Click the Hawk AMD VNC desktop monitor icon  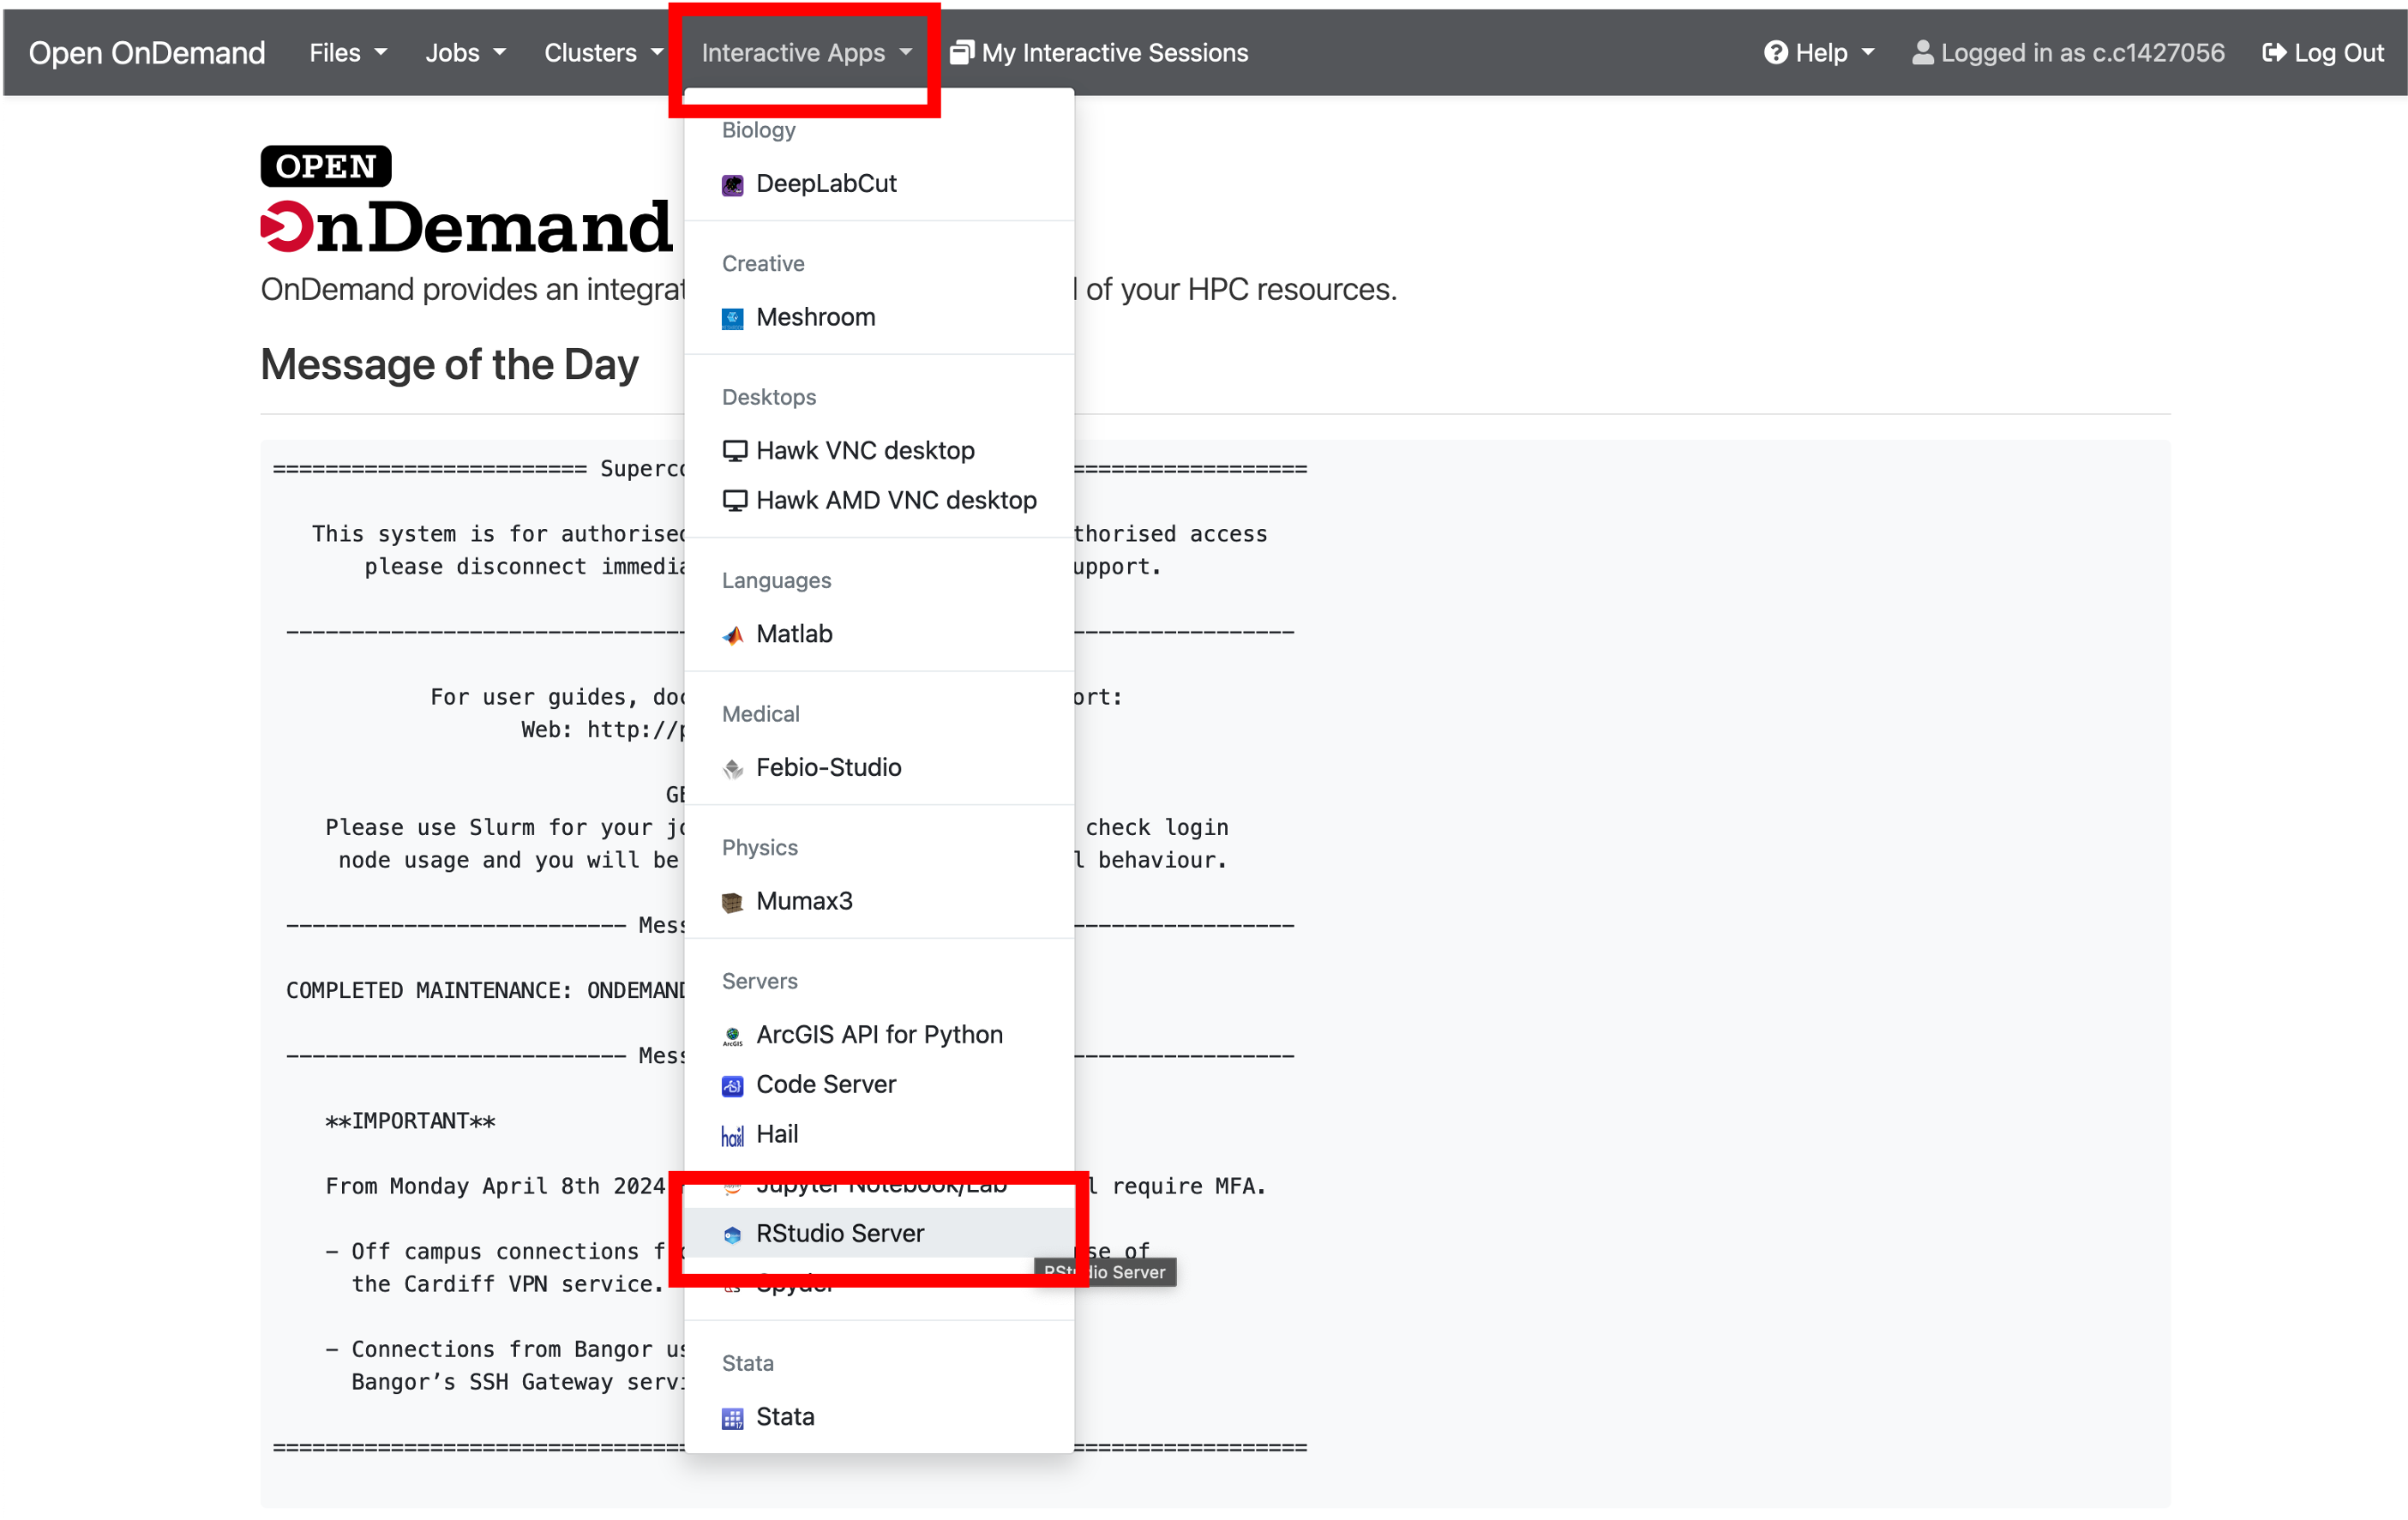[735, 501]
